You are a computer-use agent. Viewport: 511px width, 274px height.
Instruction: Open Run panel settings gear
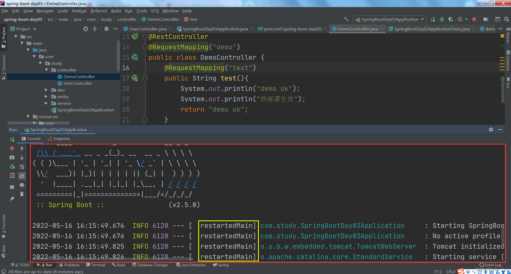[491, 130]
